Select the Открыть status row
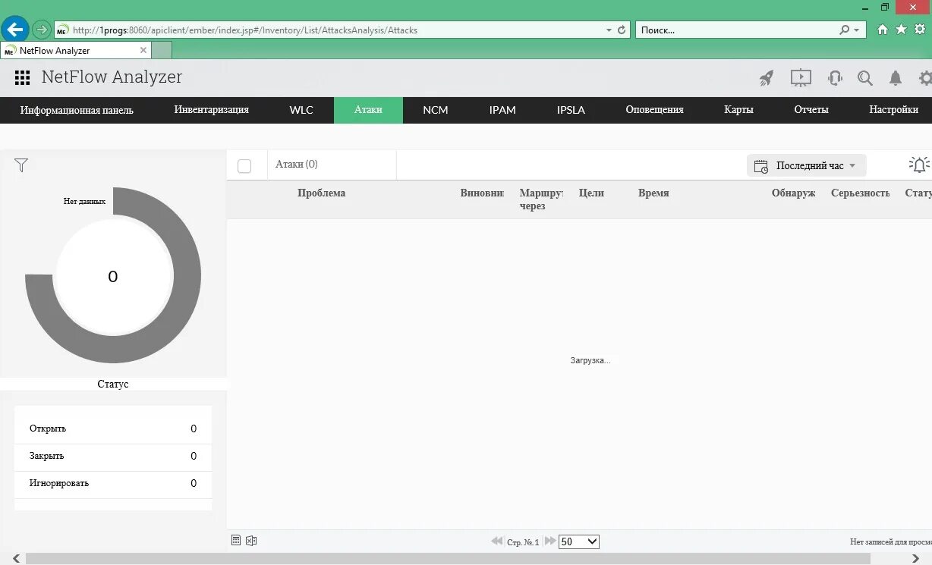Screen dimensions: 932x565 [113, 429]
